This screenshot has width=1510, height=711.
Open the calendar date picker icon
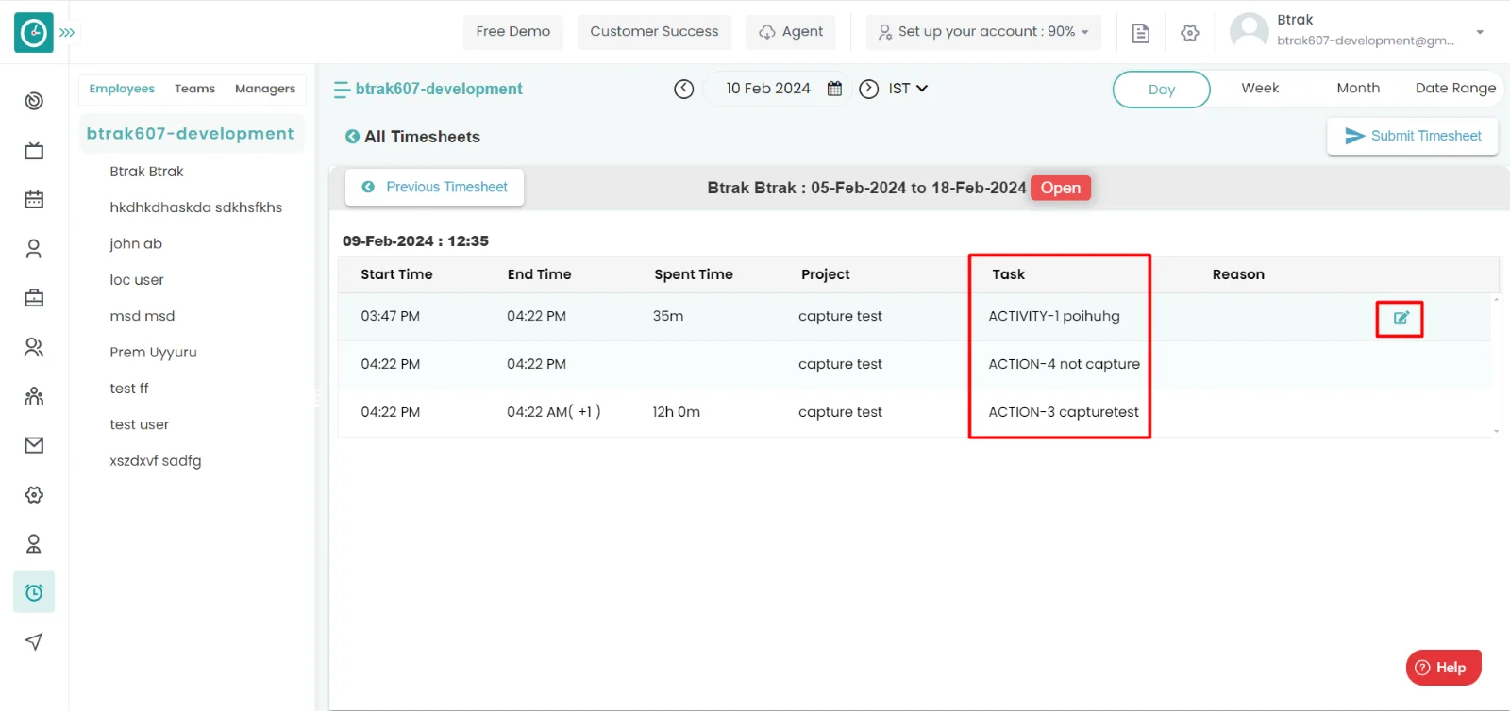834,89
